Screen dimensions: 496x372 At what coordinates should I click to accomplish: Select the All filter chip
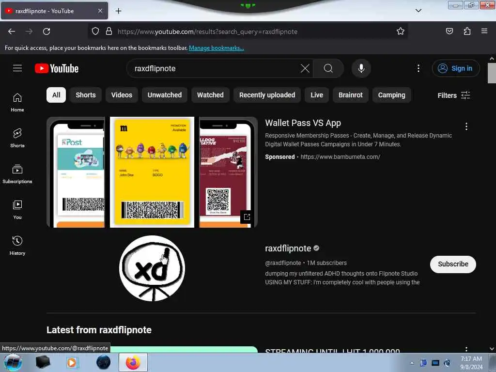[x=56, y=95]
